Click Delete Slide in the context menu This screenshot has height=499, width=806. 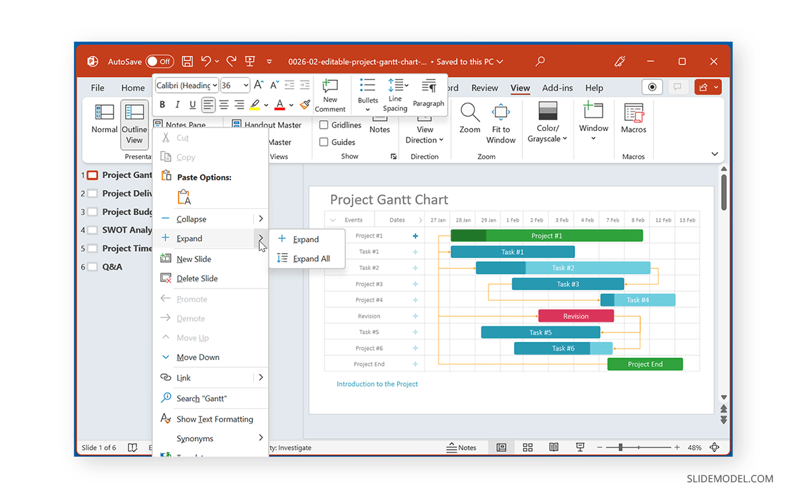199,278
